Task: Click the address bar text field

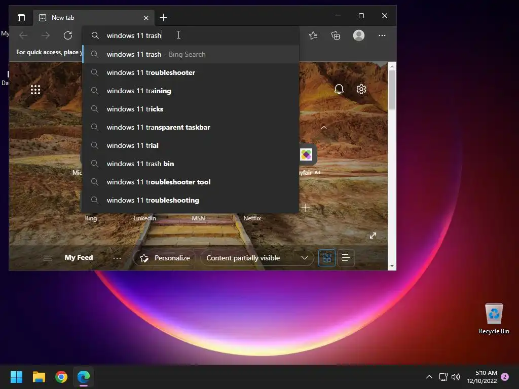Action: click(191, 35)
